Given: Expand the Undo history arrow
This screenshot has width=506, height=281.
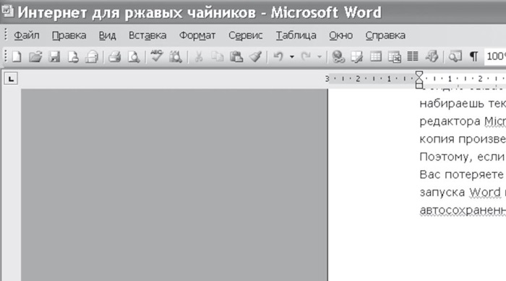Looking at the screenshot, I should [292, 57].
